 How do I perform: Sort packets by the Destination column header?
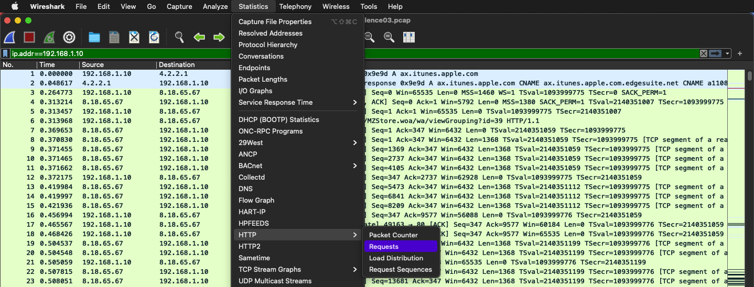pos(194,65)
